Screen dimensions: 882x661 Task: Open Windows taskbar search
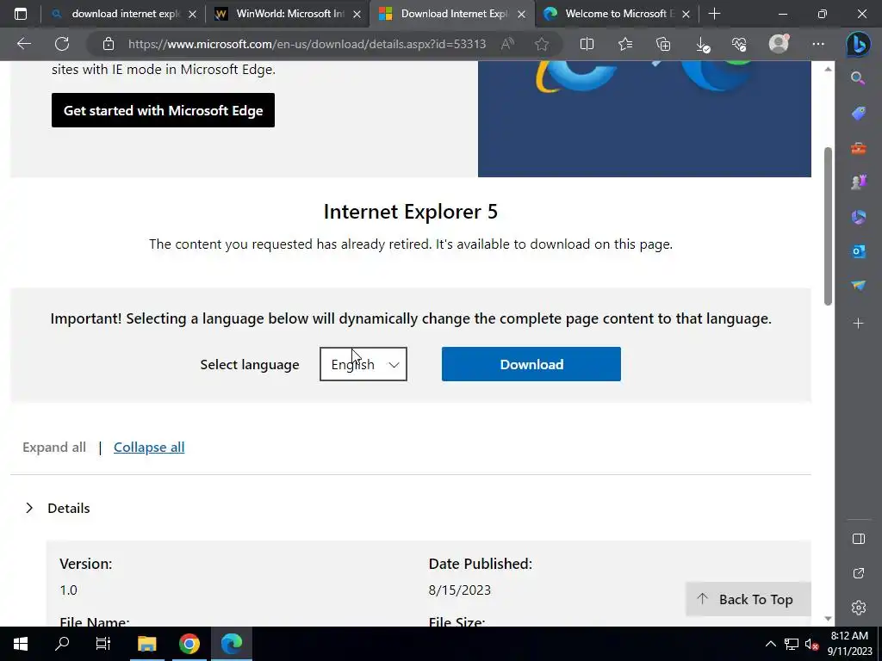point(62,644)
